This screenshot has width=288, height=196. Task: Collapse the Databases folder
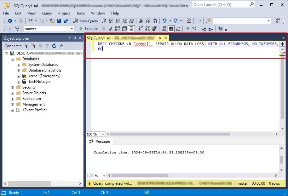tap(12, 59)
